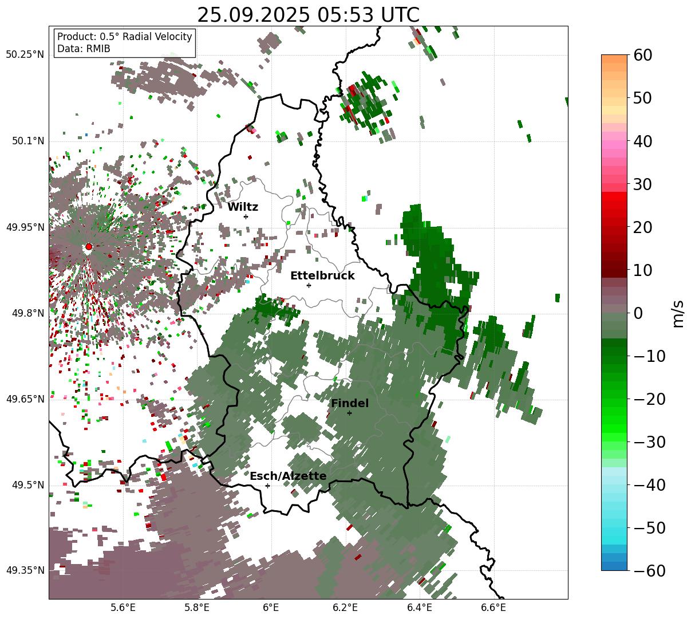Click the 49.5°N latitude label

(x=27, y=485)
